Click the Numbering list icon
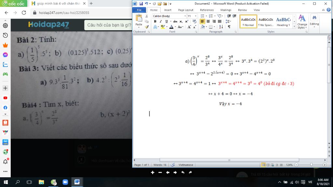 point(211,16)
